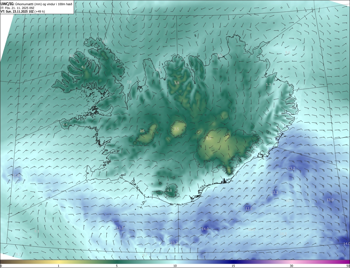Click the 3.5 value label
Screen dimensions: 350x268
pyautogui.click(x=142, y=131)
